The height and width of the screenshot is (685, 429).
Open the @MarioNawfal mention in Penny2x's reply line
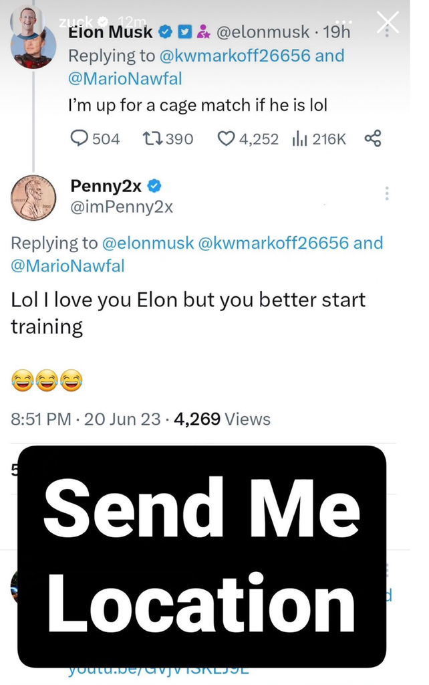[67, 266]
